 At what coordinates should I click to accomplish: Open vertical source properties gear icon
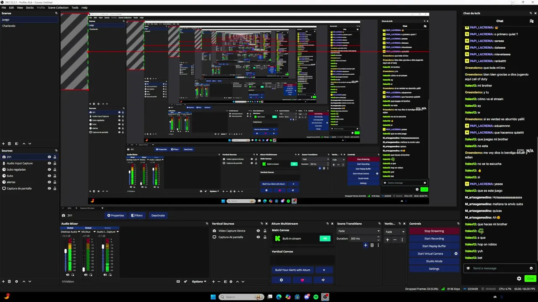[231, 281]
